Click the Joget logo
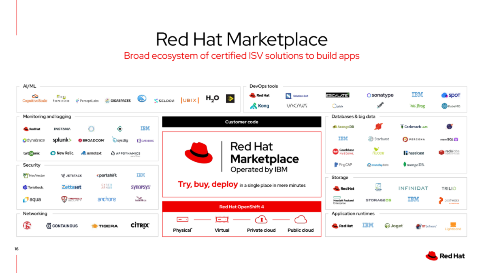The image size is (484, 273). point(394,226)
